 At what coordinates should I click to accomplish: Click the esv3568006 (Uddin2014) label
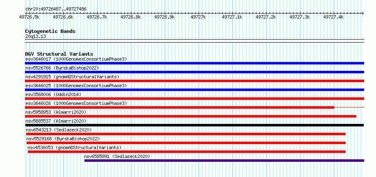[53, 94]
